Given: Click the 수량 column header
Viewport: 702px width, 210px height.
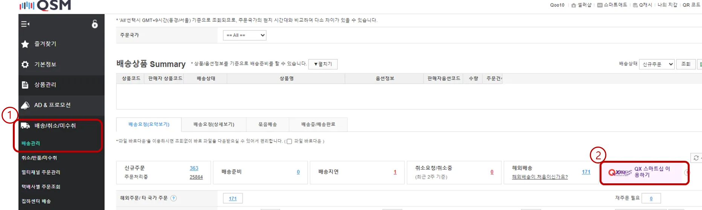Looking at the screenshot, I should click(473, 79).
